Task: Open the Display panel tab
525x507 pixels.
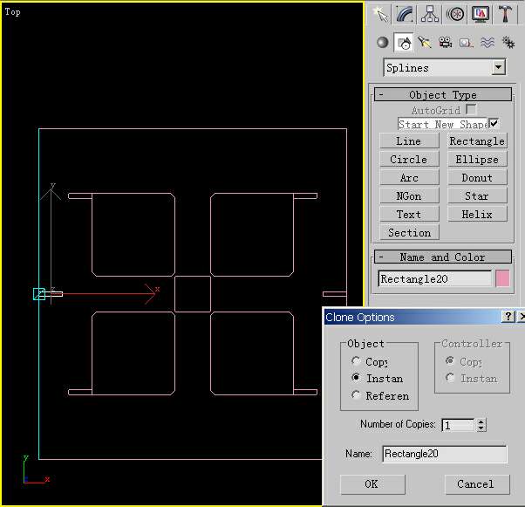Action: 481,15
